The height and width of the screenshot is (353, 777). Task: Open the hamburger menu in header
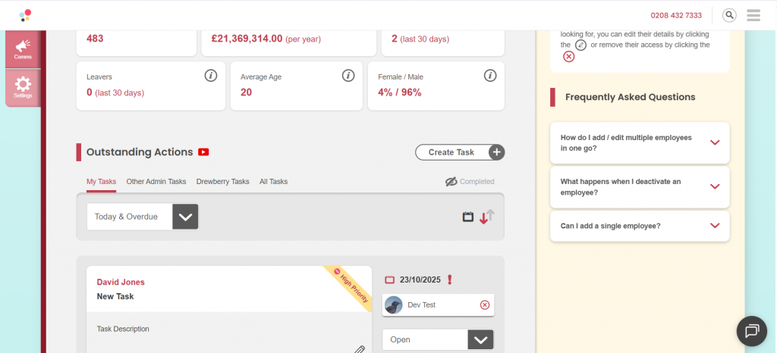(x=753, y=15)
